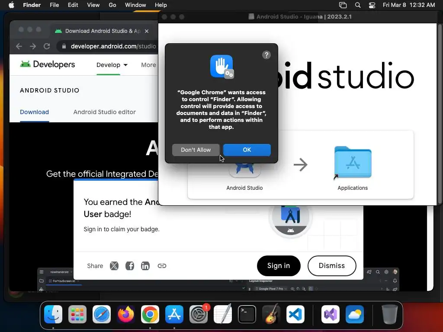Open the Go menu
This screenshot has height=332, width=443.
point(112,5)
